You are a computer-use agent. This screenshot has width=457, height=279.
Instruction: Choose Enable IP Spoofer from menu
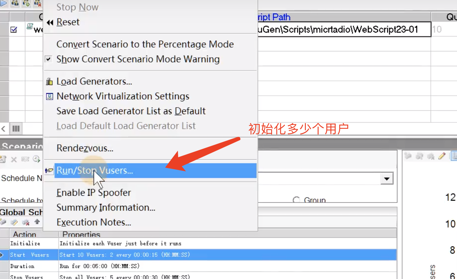[94, 193]
